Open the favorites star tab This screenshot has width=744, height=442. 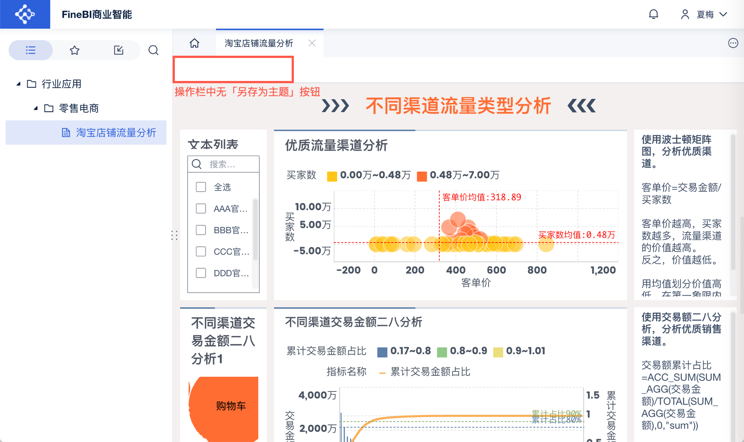[74, 50]
